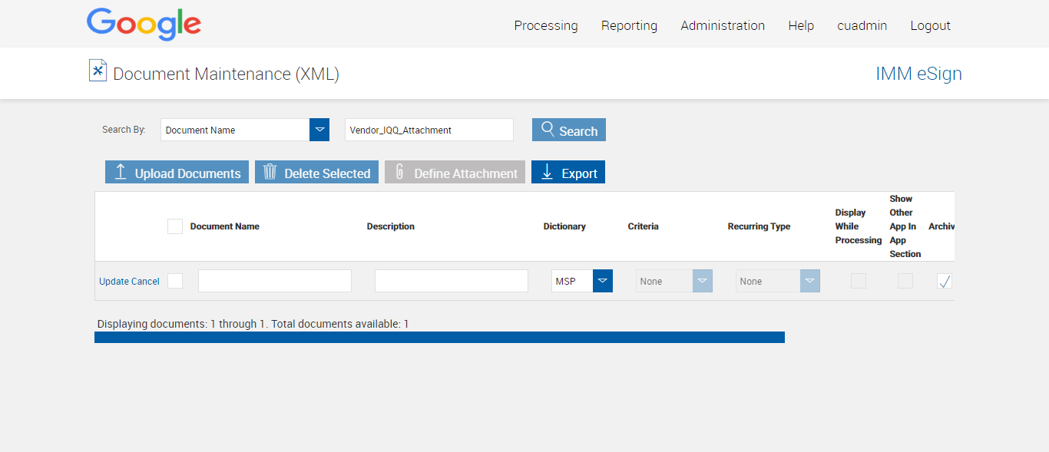Image resolution: width=1049 pixels, height=452 pixels.
Task: Log out via Logout link
Action: coord(931,25)
